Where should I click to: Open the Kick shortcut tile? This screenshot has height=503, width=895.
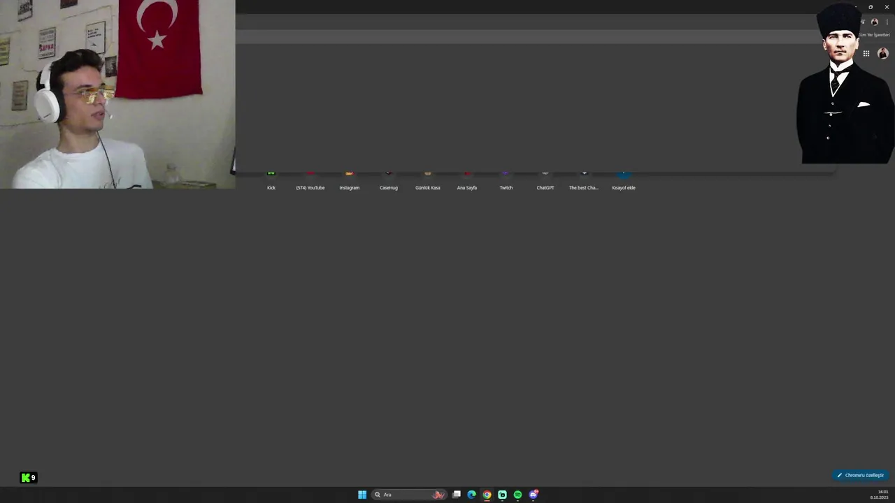(271, 181)
